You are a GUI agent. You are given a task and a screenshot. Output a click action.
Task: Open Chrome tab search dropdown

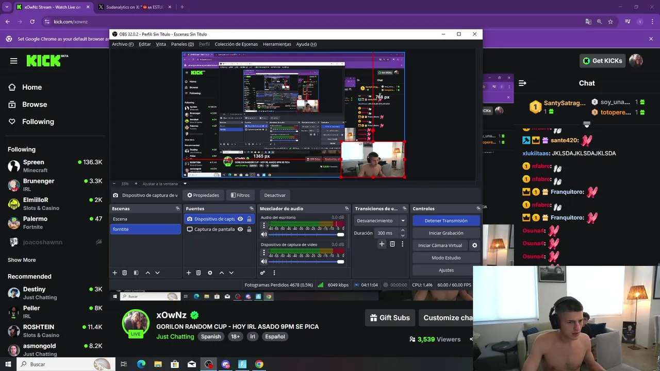(7, 7)
